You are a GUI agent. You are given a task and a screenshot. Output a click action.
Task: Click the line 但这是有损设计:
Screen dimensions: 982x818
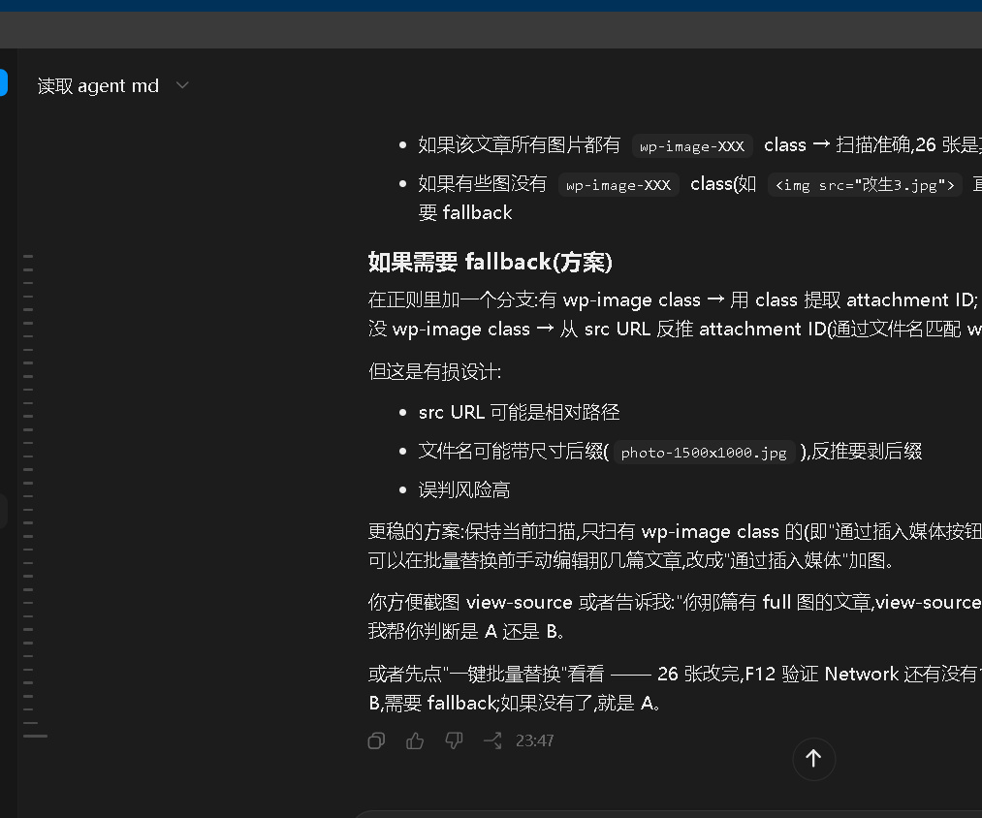tap(434, 371)
